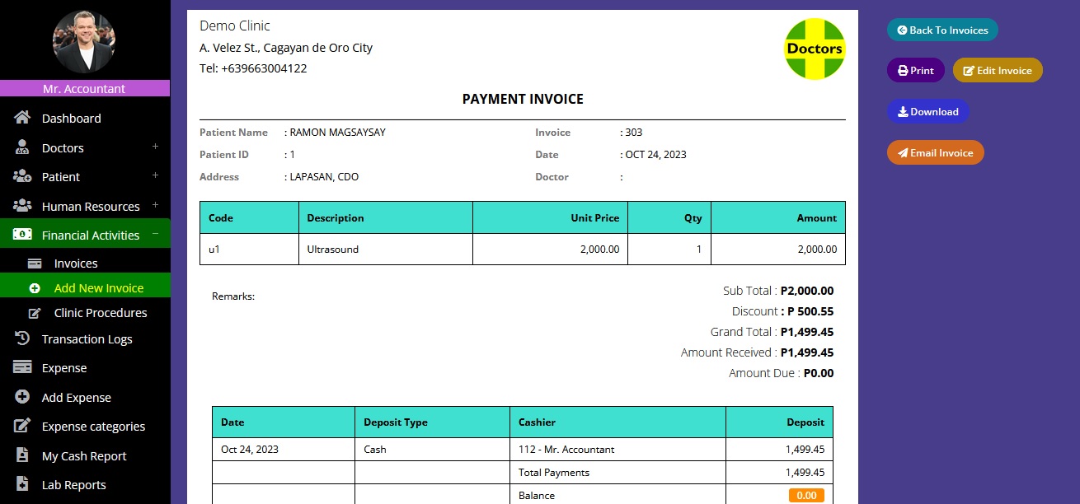Expand the Doctors sidebar submenu
Screen dimensions: 1080x504
[x=155, y=147]
